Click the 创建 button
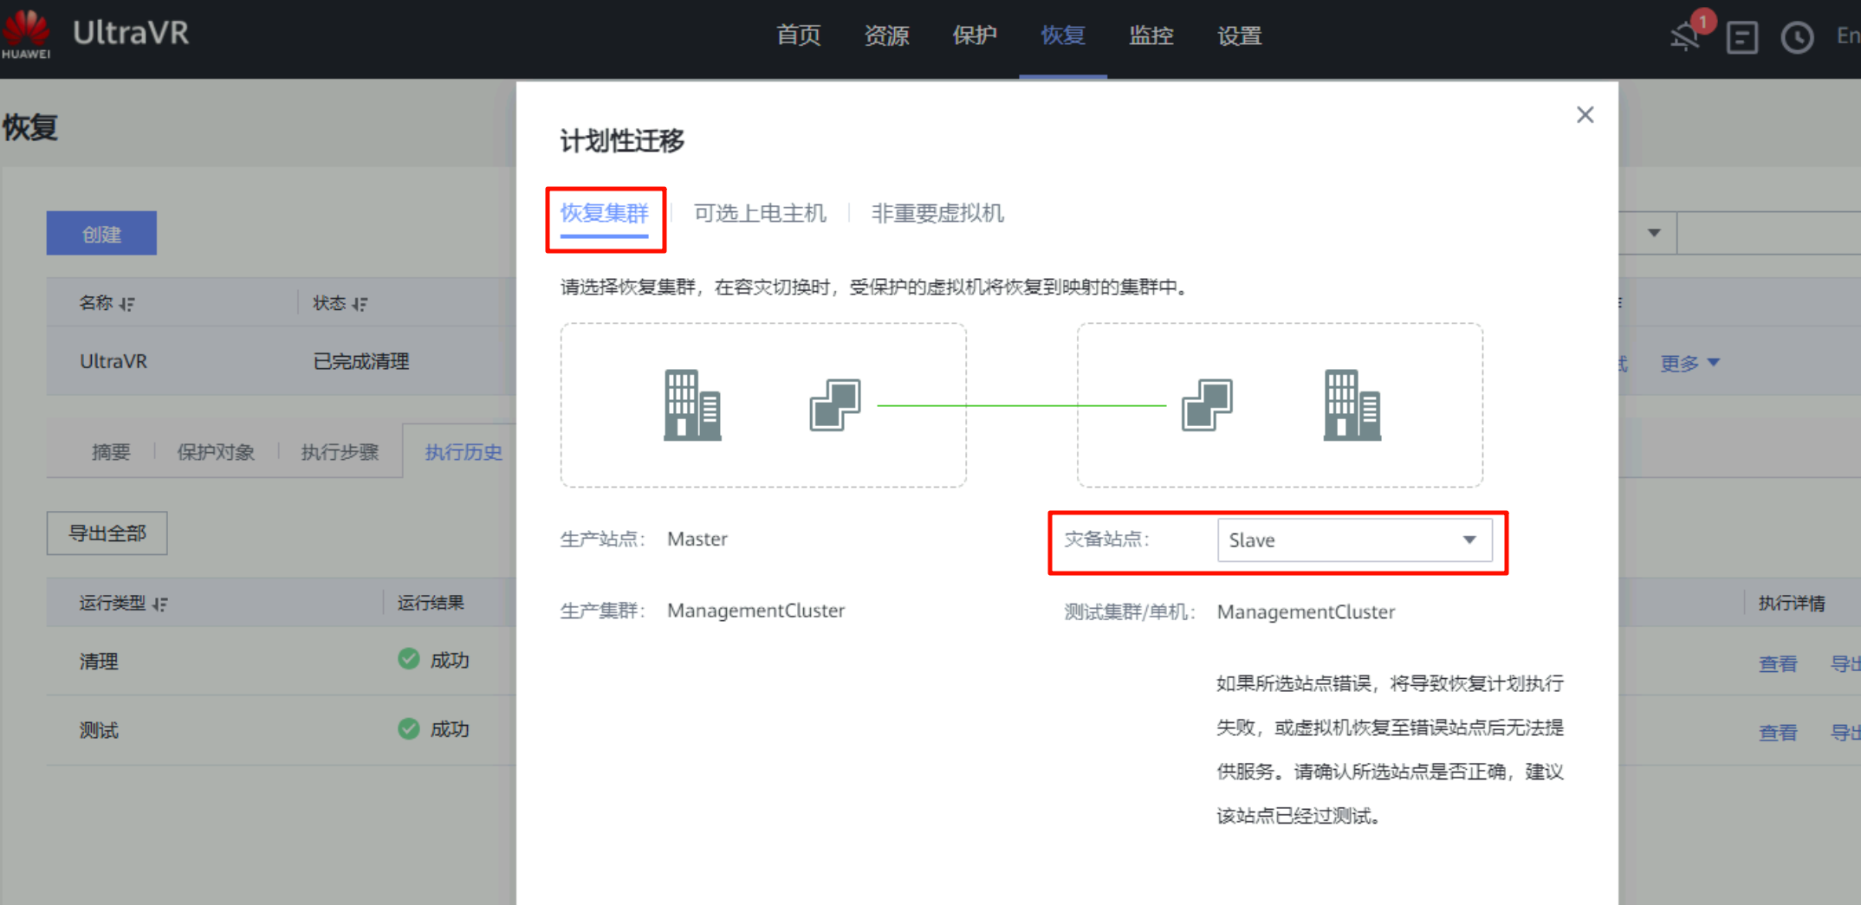The width and height of the screenshot is (1861, 905). click(x=101, y=234)
